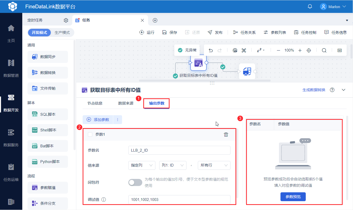Viewport: 353px width, 210px height.
Task: Collapse the node configuration panel chevron
Action: click(343, 90)
